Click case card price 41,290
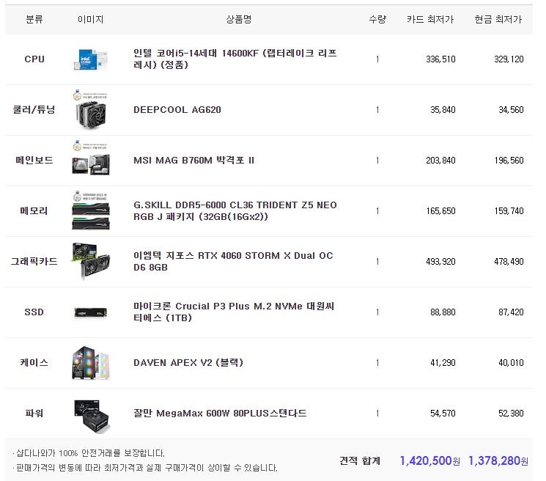This screenshot has height=481, width=546. point(443,362)
